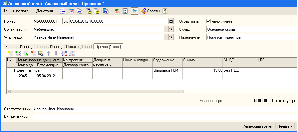Click the date field 05.04.2012 16:00:00
The width and height of the screenshot is (298, 132).
119,21
